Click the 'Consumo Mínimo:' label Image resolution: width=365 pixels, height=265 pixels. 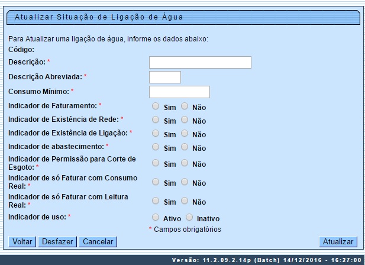[x=38, y=92]
